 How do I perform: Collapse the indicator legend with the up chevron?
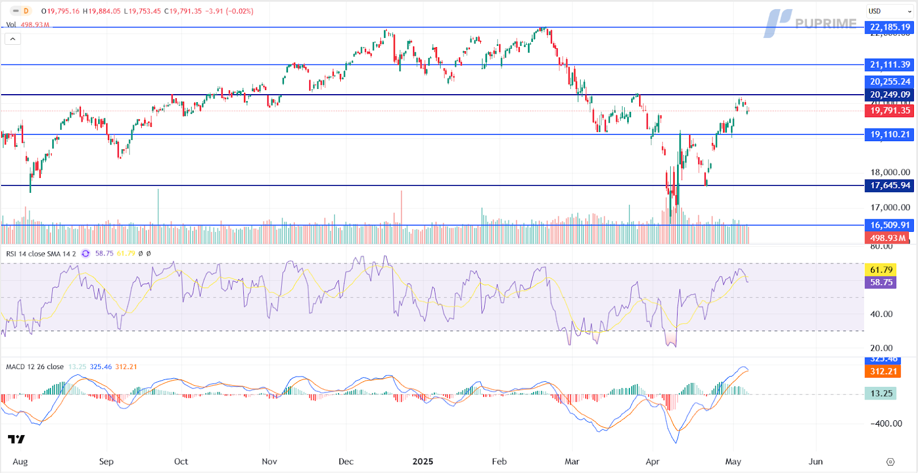[13, 39]
